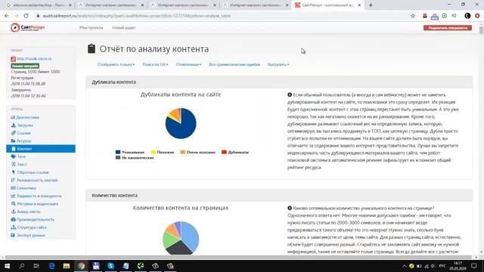Open the Загрузка report in sidebar
484x272 pixels.
[x=22, y=125]
